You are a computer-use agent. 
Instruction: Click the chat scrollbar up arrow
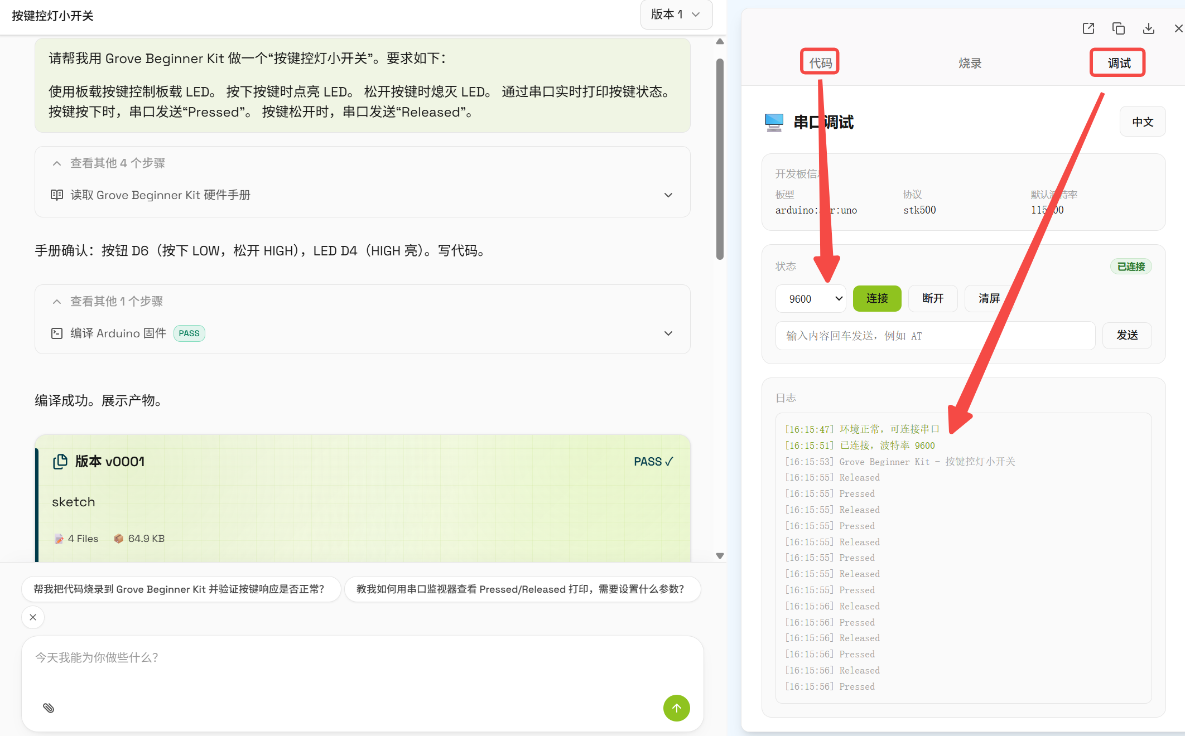click(x=720, y=42)
